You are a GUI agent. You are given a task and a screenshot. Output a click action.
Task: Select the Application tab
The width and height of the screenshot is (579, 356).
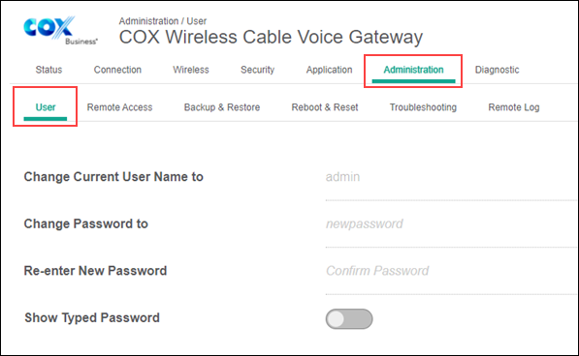pyautogui.click(x=329, y=70)
